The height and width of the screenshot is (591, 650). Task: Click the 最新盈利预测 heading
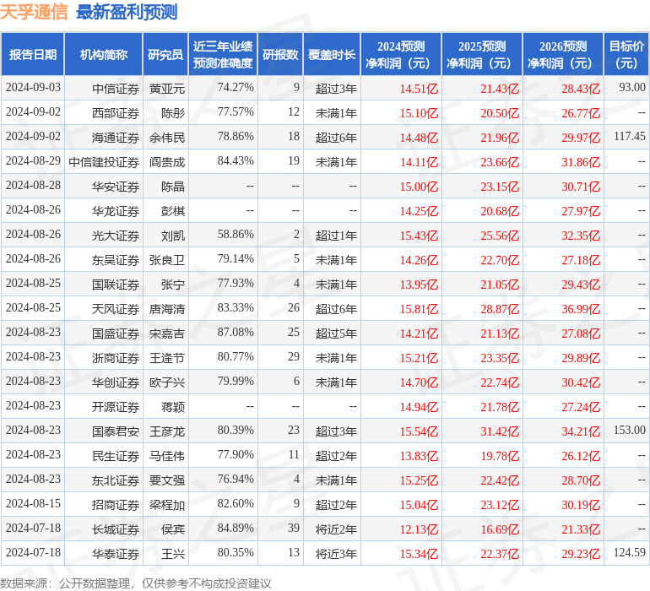(x=127, y=12)
